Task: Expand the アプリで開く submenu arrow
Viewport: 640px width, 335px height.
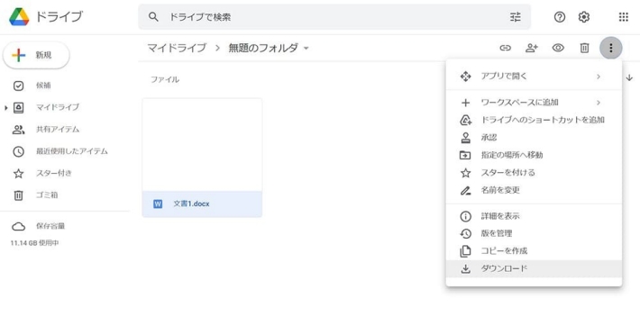Action: [x=599, y=77]
